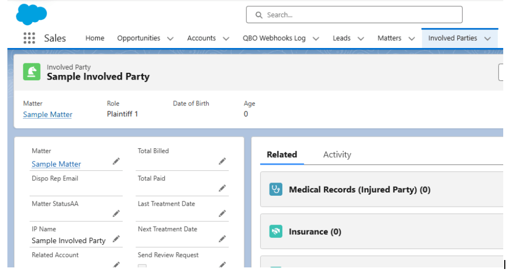The width and height of the screenshot is (527, 279).
Task: Open Medical Records (Injured Party) related list
Action: (359, 189)
